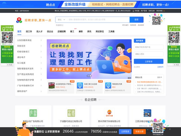
Task: Focus the 请输入密码 password field
Action: pyautogui.click(x=149, y=54)
